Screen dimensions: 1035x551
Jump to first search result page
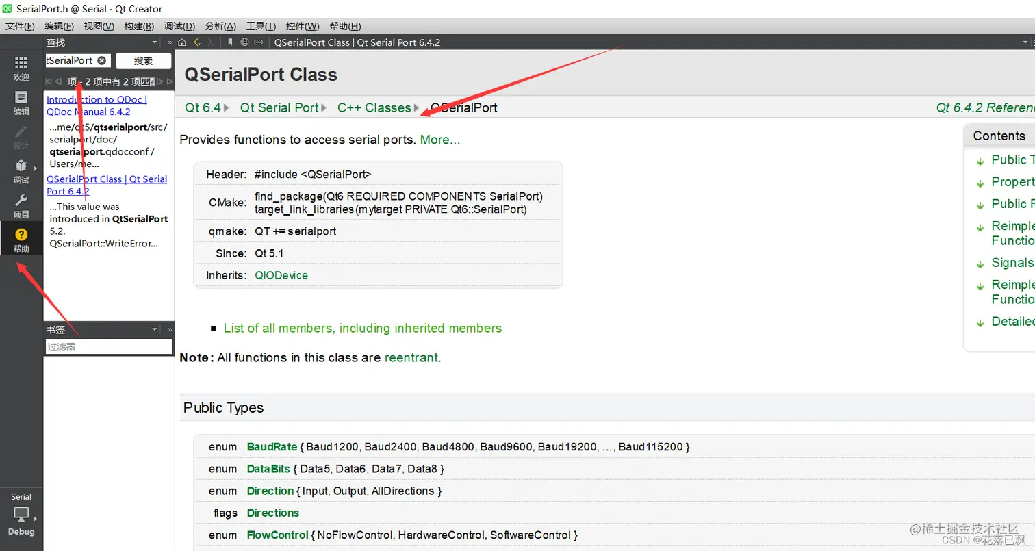pyautogui.click(x=49, y=81)
